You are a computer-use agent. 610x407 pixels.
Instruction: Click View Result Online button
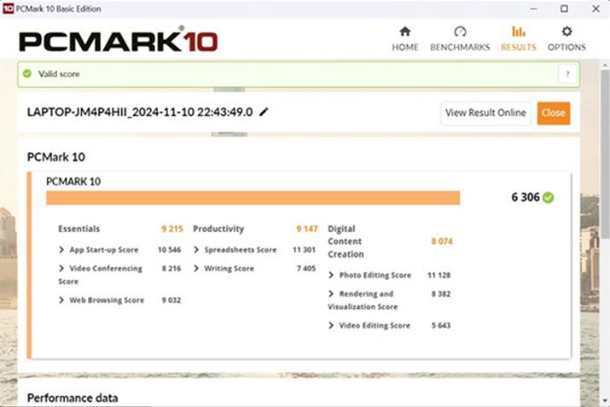click(485, 113)
